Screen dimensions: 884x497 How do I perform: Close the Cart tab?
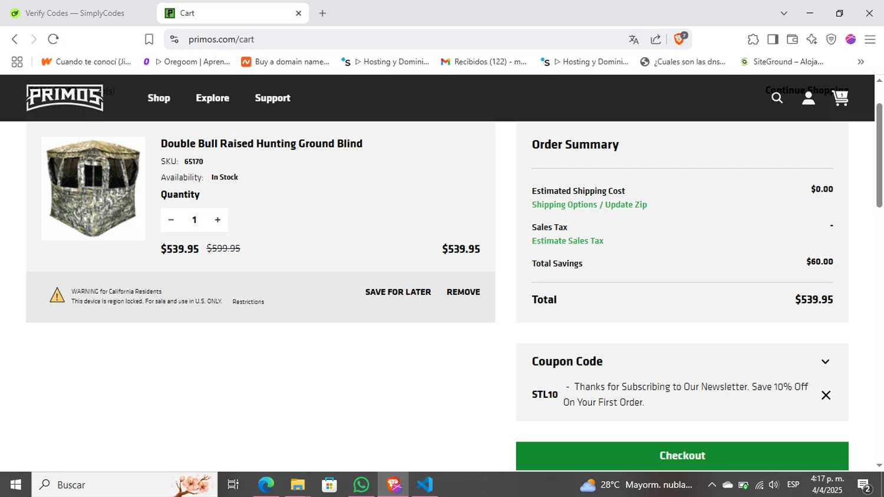pyautogui.click(x=298, y=13)
